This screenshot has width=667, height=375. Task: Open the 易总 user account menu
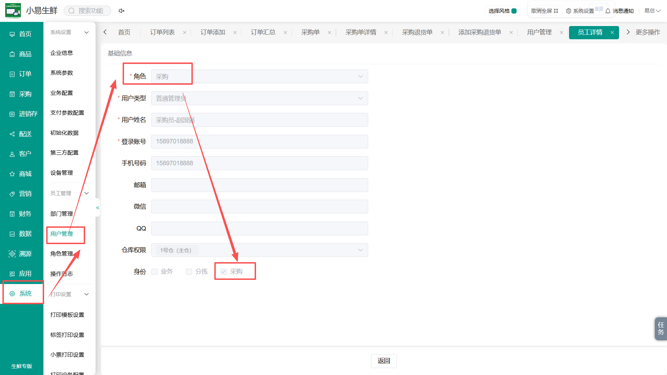point(652,11)
